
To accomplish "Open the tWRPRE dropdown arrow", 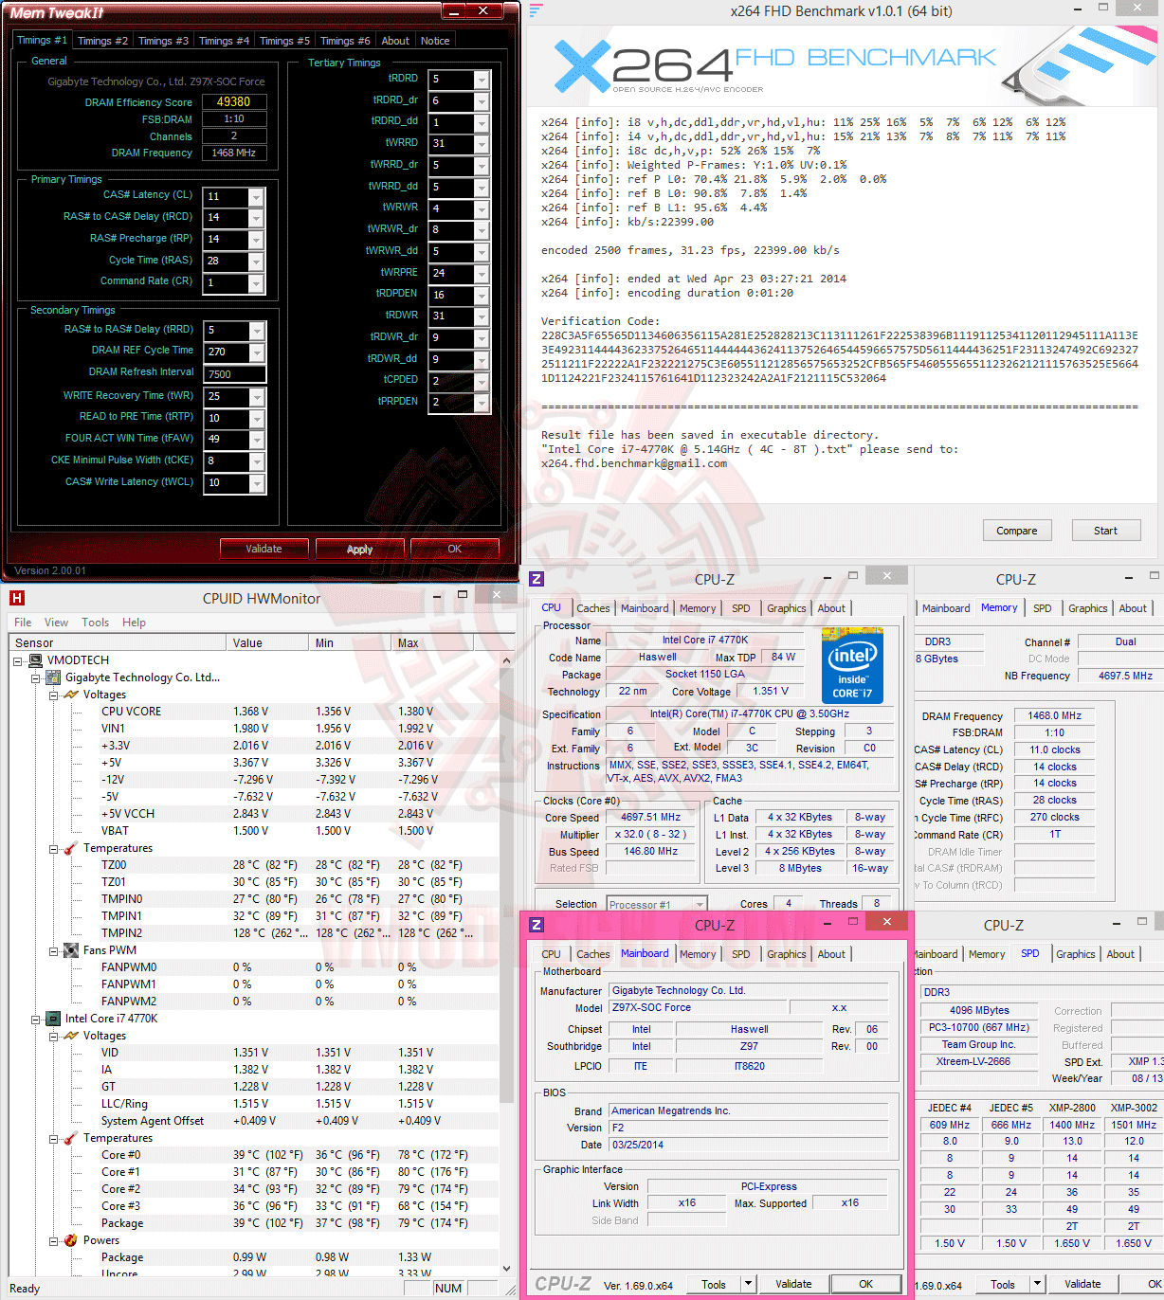I will click(482, 274).
